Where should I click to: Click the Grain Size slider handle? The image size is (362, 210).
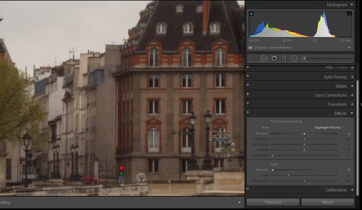pos(288,175)
